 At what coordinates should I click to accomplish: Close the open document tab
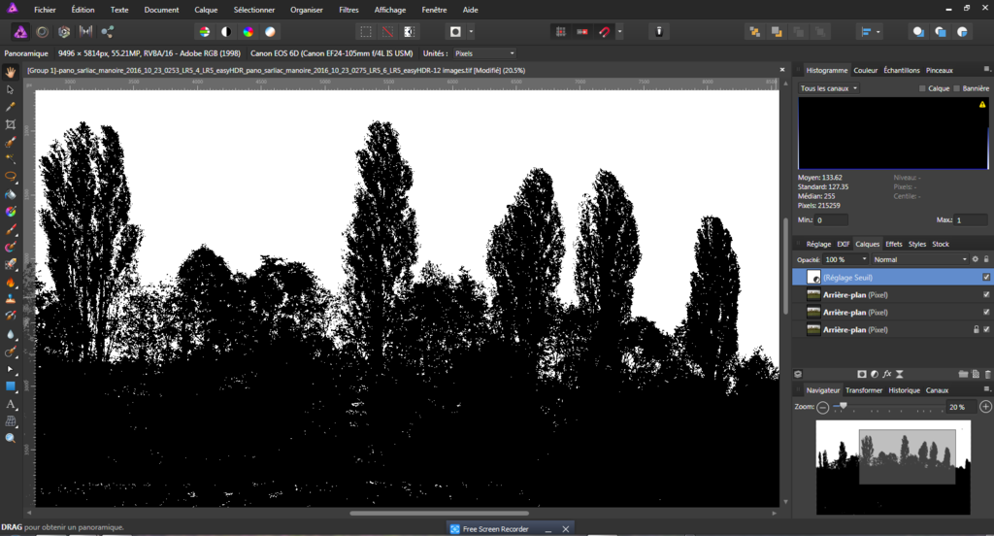tap(781, 70)
